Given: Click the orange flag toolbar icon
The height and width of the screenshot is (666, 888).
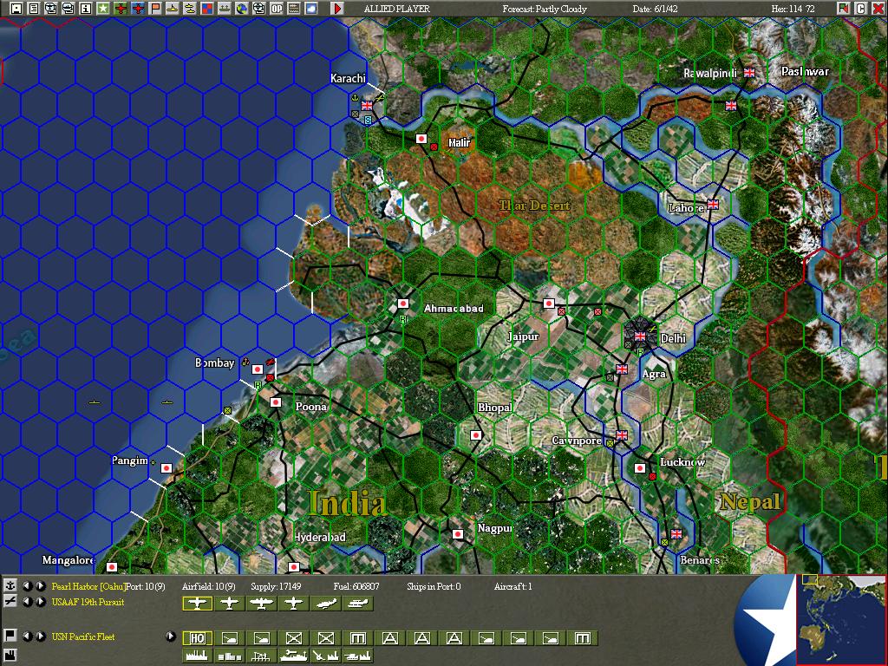Looking at the screenshot, I should (x=155, y=8).
